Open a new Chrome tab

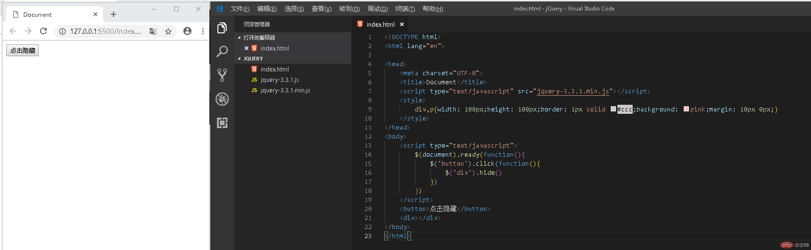[x=113, y=14]
